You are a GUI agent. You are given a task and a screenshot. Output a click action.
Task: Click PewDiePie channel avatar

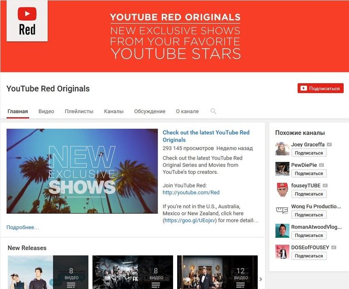[x=282, y=169]
